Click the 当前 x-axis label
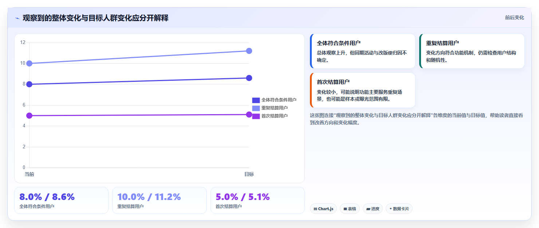This screenshot has width=539, height=228. click(x=29, y=175)
